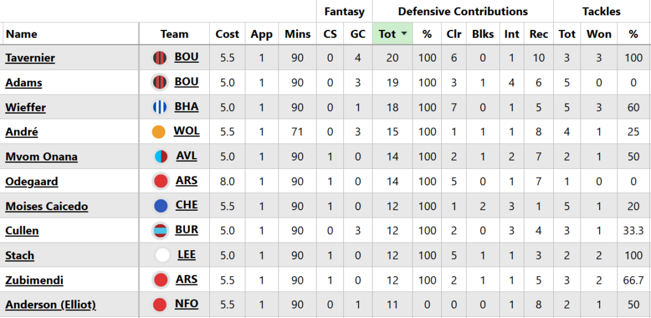651x318 pixels.
Task: Sort the table by Mins header
Action: [x=297, y=34]
